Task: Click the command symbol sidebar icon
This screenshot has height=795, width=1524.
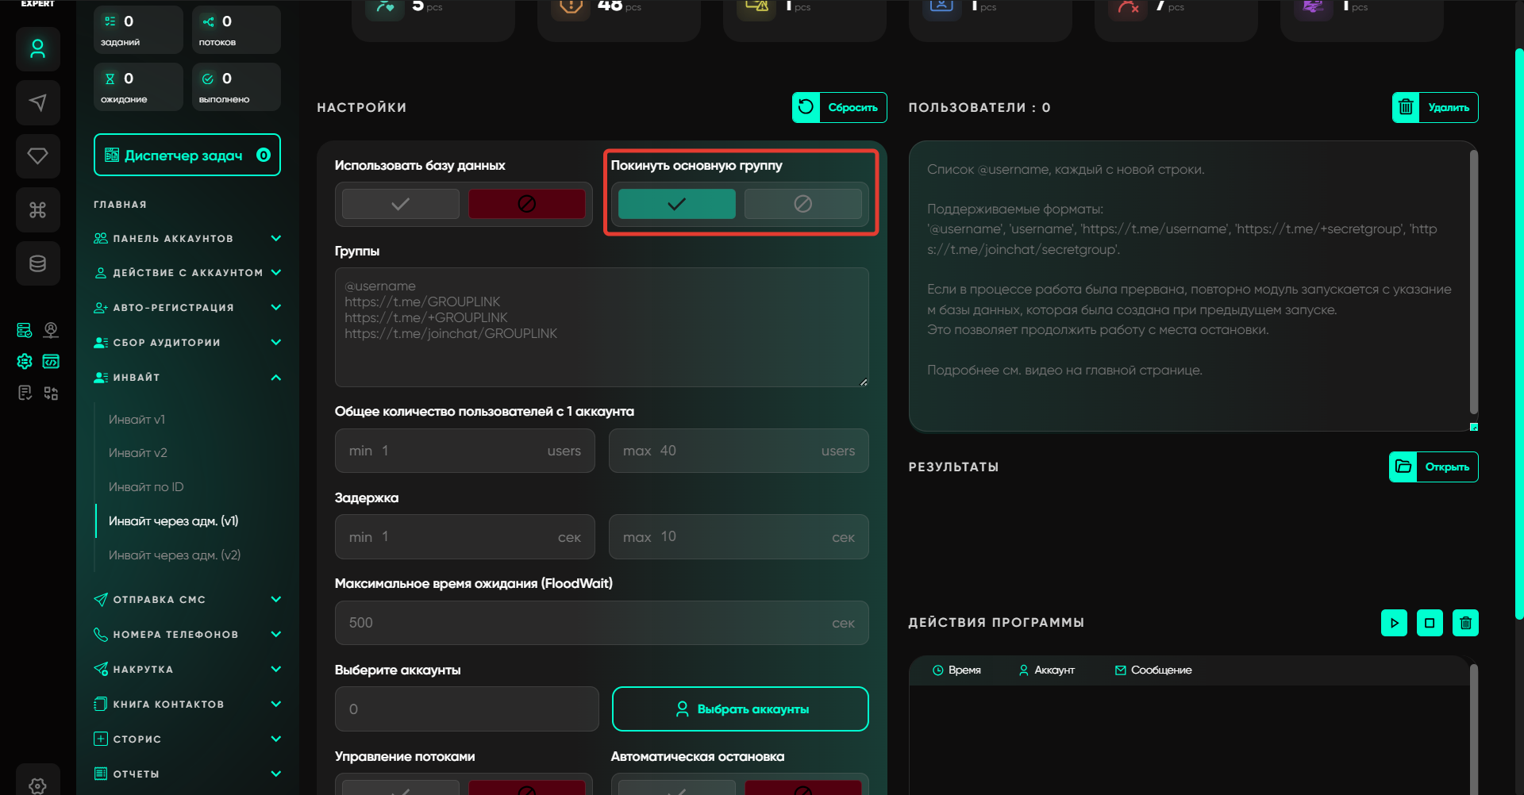Action: (37, 209)
